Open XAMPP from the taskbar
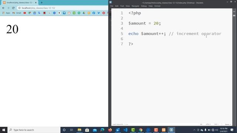The image size is (237, 133). point(164,130)
